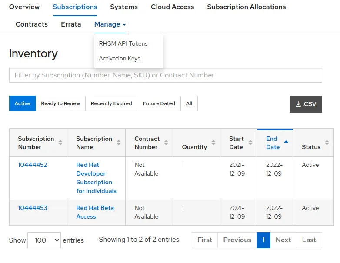Sort by Contract Number column arrows
The image size is (340, 263).
(x=166, y=143)
